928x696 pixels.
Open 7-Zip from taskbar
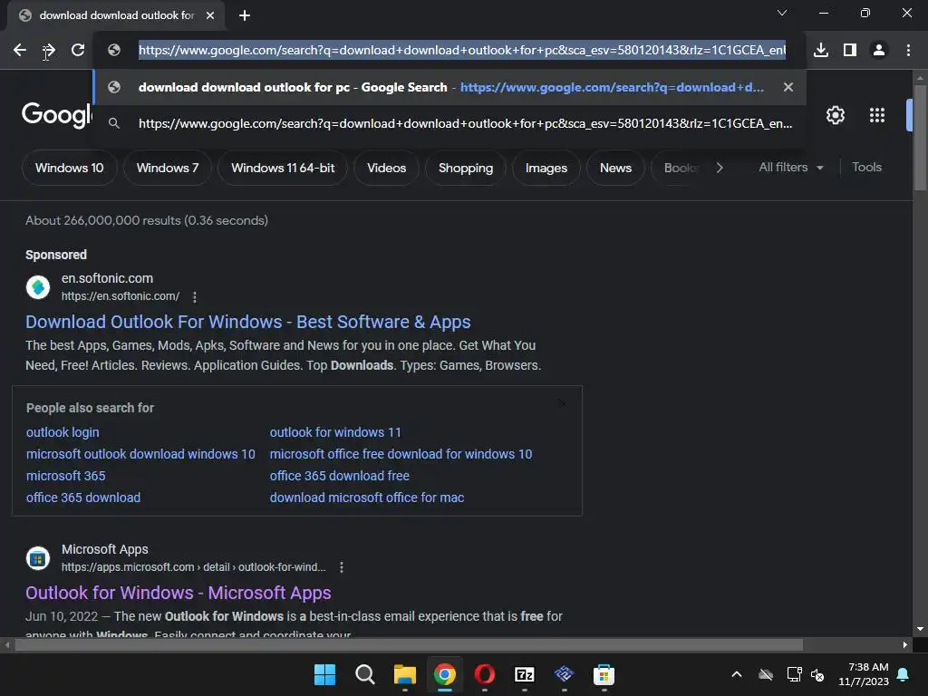525,674
